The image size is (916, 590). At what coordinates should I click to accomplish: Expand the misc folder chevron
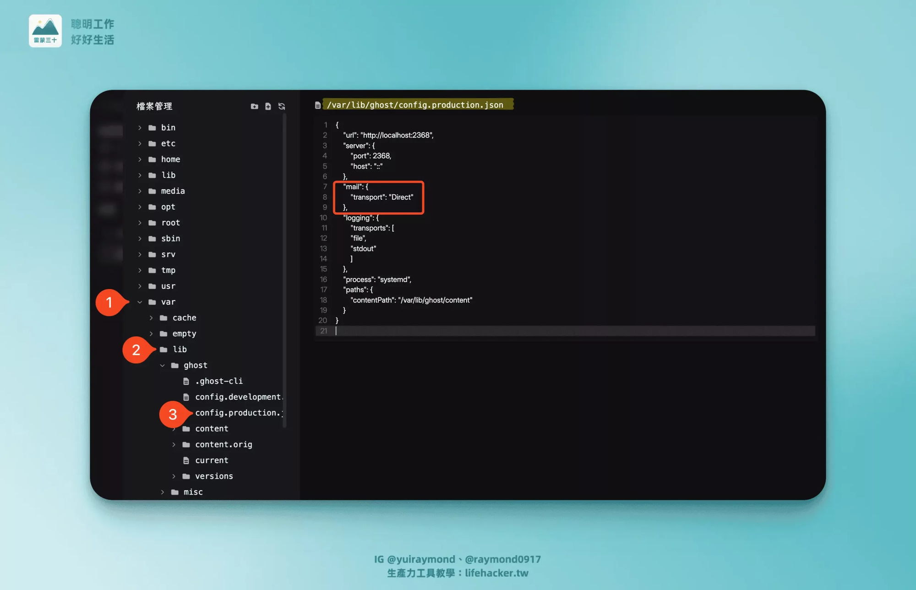[162, 492]
